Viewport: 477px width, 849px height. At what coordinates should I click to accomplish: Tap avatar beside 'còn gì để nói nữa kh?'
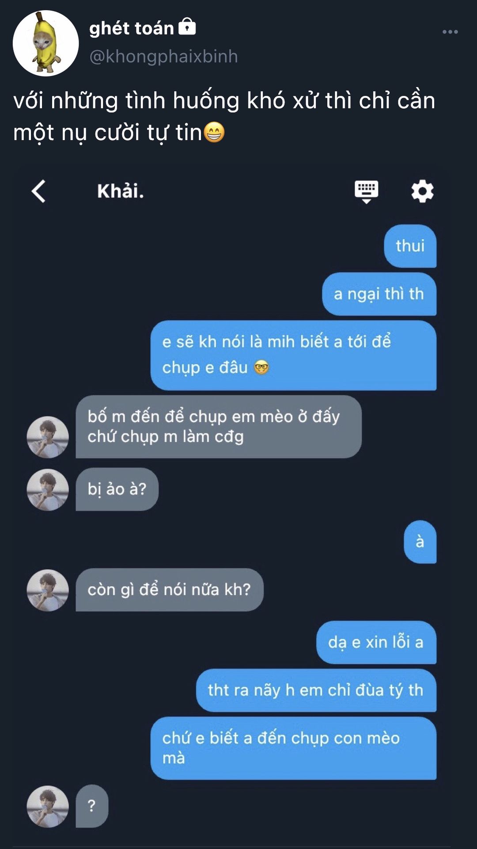48,590
